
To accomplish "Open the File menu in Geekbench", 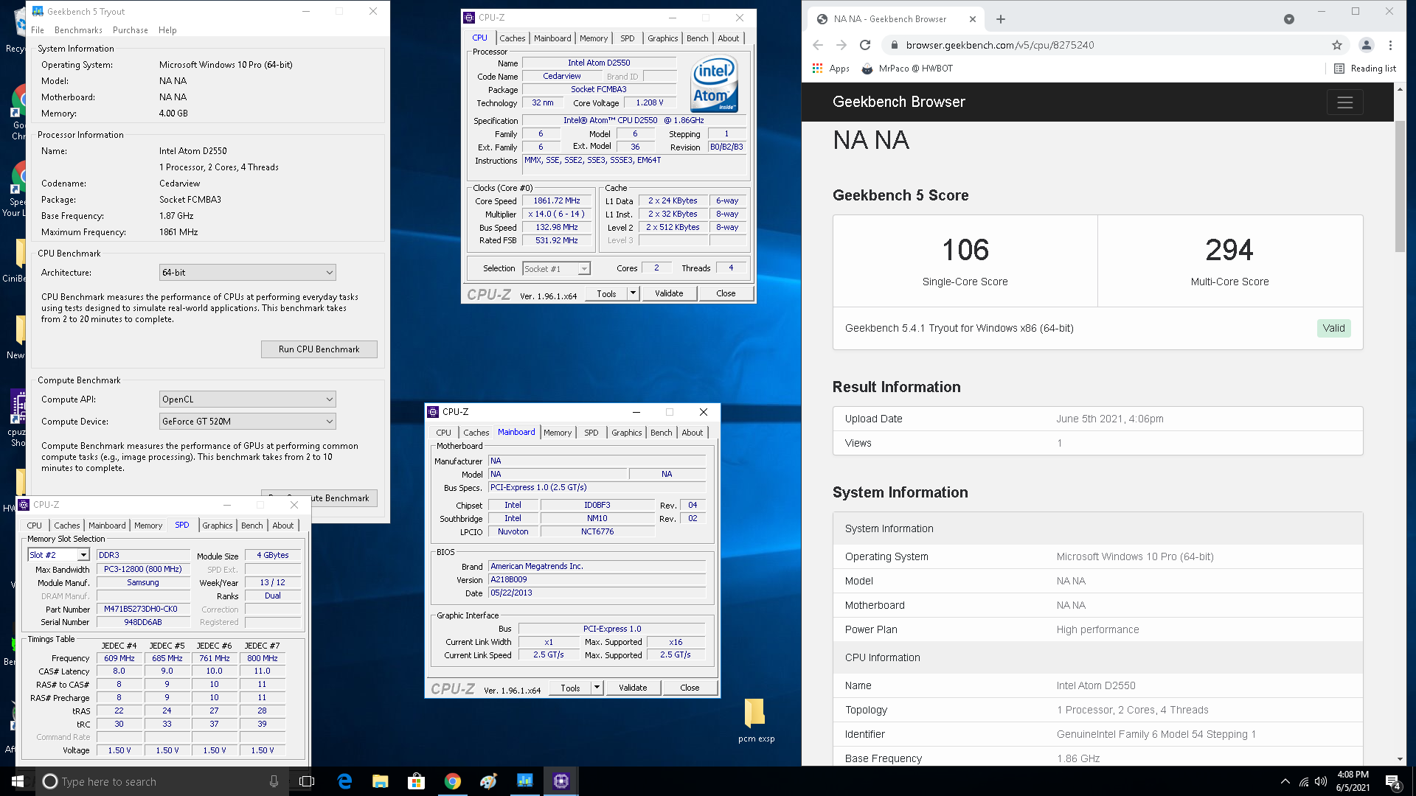I will click(x=38, y=30).
